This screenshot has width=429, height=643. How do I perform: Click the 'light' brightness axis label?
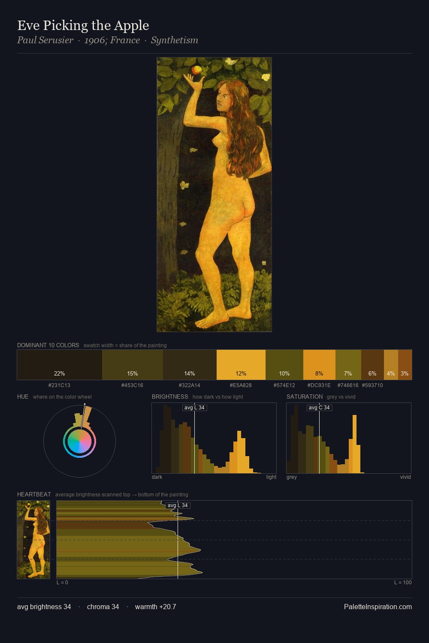tap(271, 477)
